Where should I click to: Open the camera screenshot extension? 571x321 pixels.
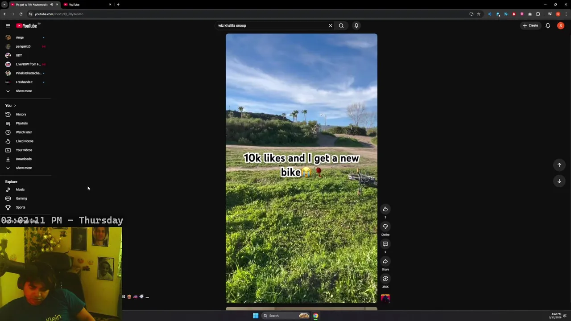[530, 14]
